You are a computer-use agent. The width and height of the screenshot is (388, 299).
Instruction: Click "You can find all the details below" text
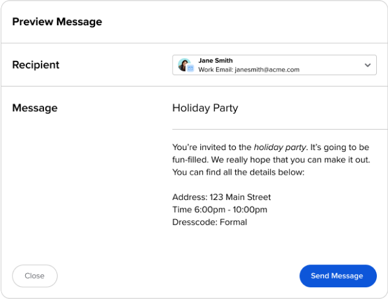point(238,172)
